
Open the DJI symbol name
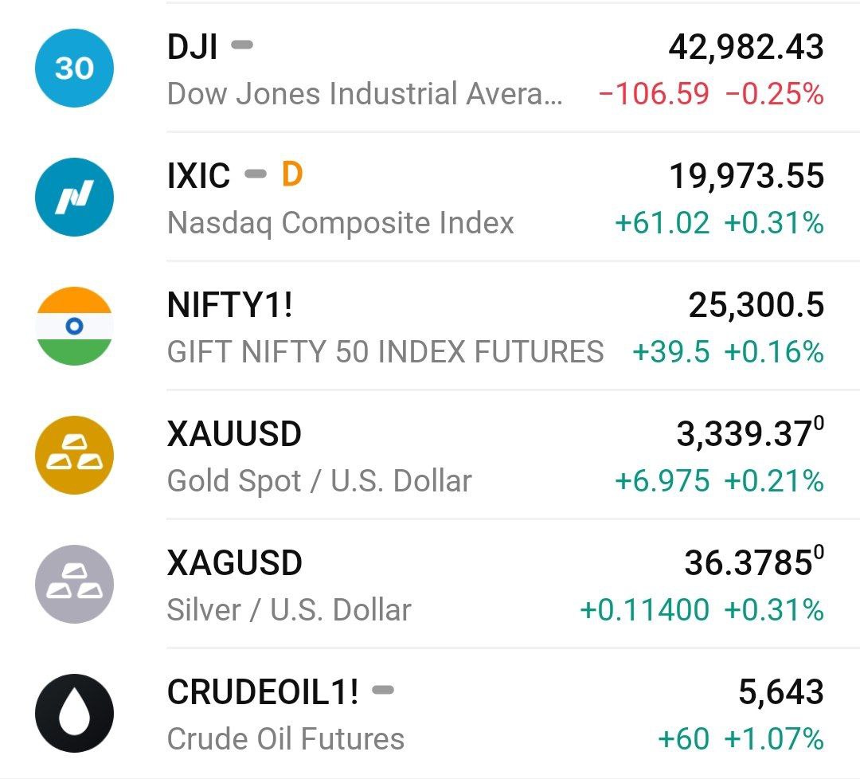pyautogui.click(x=192, y=47)
